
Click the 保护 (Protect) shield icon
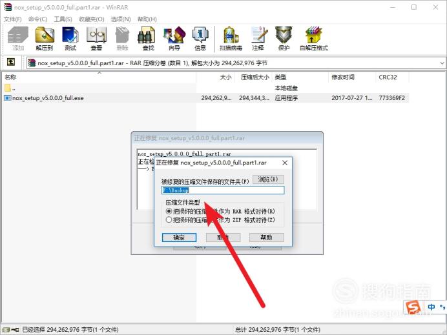click(284, 39)
